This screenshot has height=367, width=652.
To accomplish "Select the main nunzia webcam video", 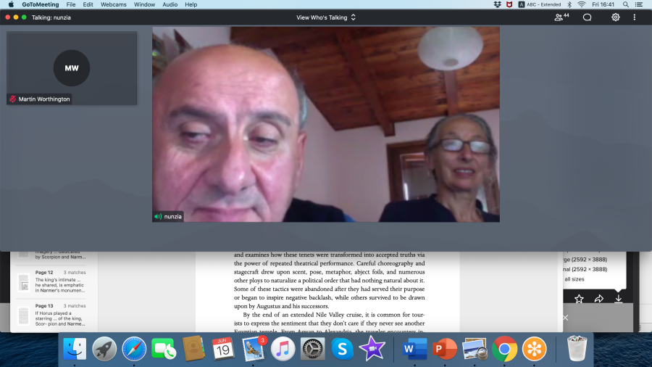I will click(x=326, y=125).
